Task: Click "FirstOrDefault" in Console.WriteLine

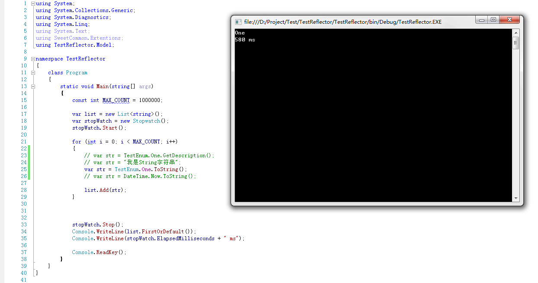Action: [163, 232]
